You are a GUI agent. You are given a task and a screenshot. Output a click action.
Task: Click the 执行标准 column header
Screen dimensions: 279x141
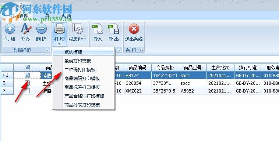(248, 68)
